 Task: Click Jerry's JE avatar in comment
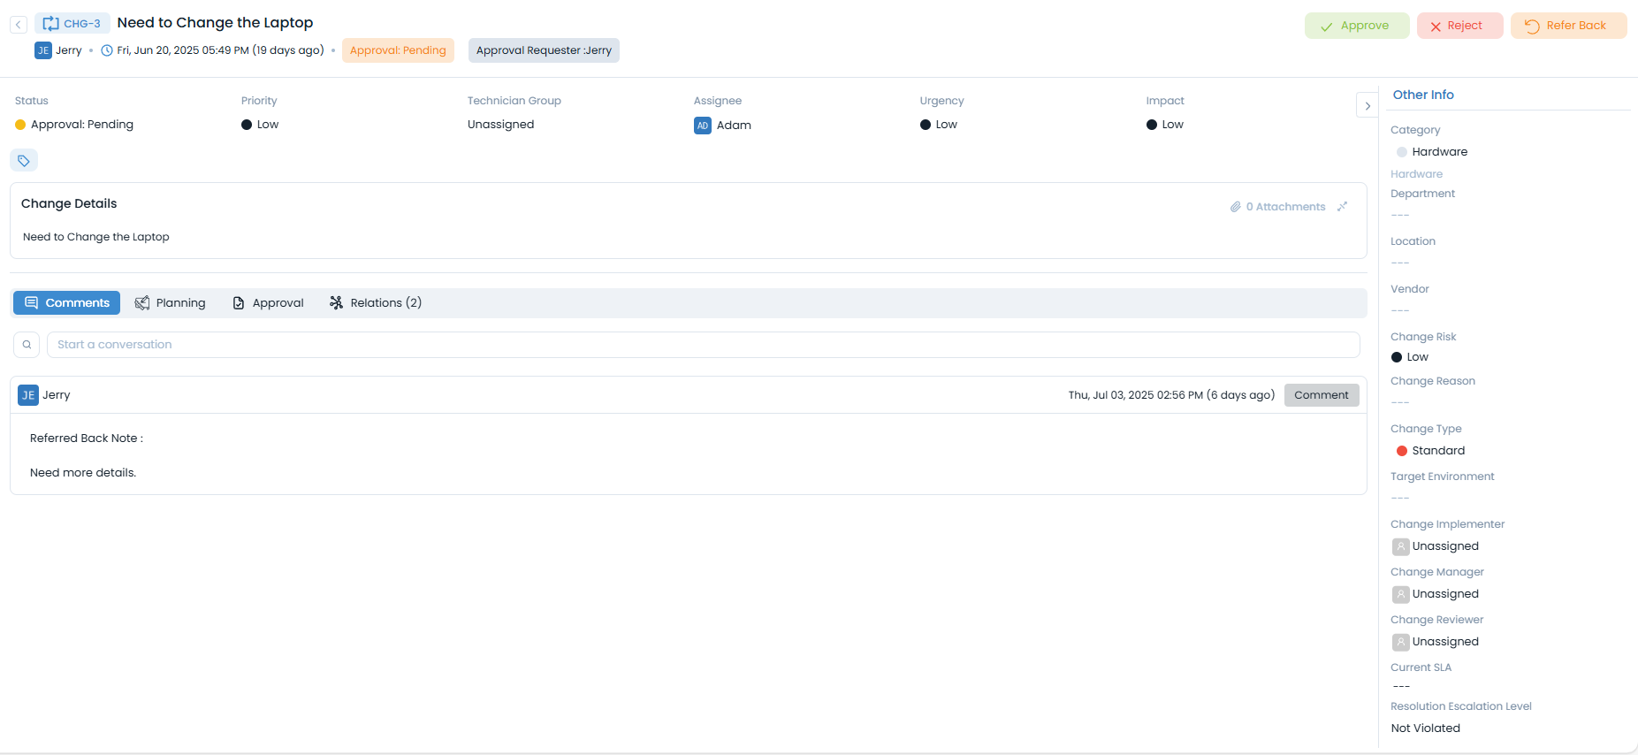(x=28, y=395)
